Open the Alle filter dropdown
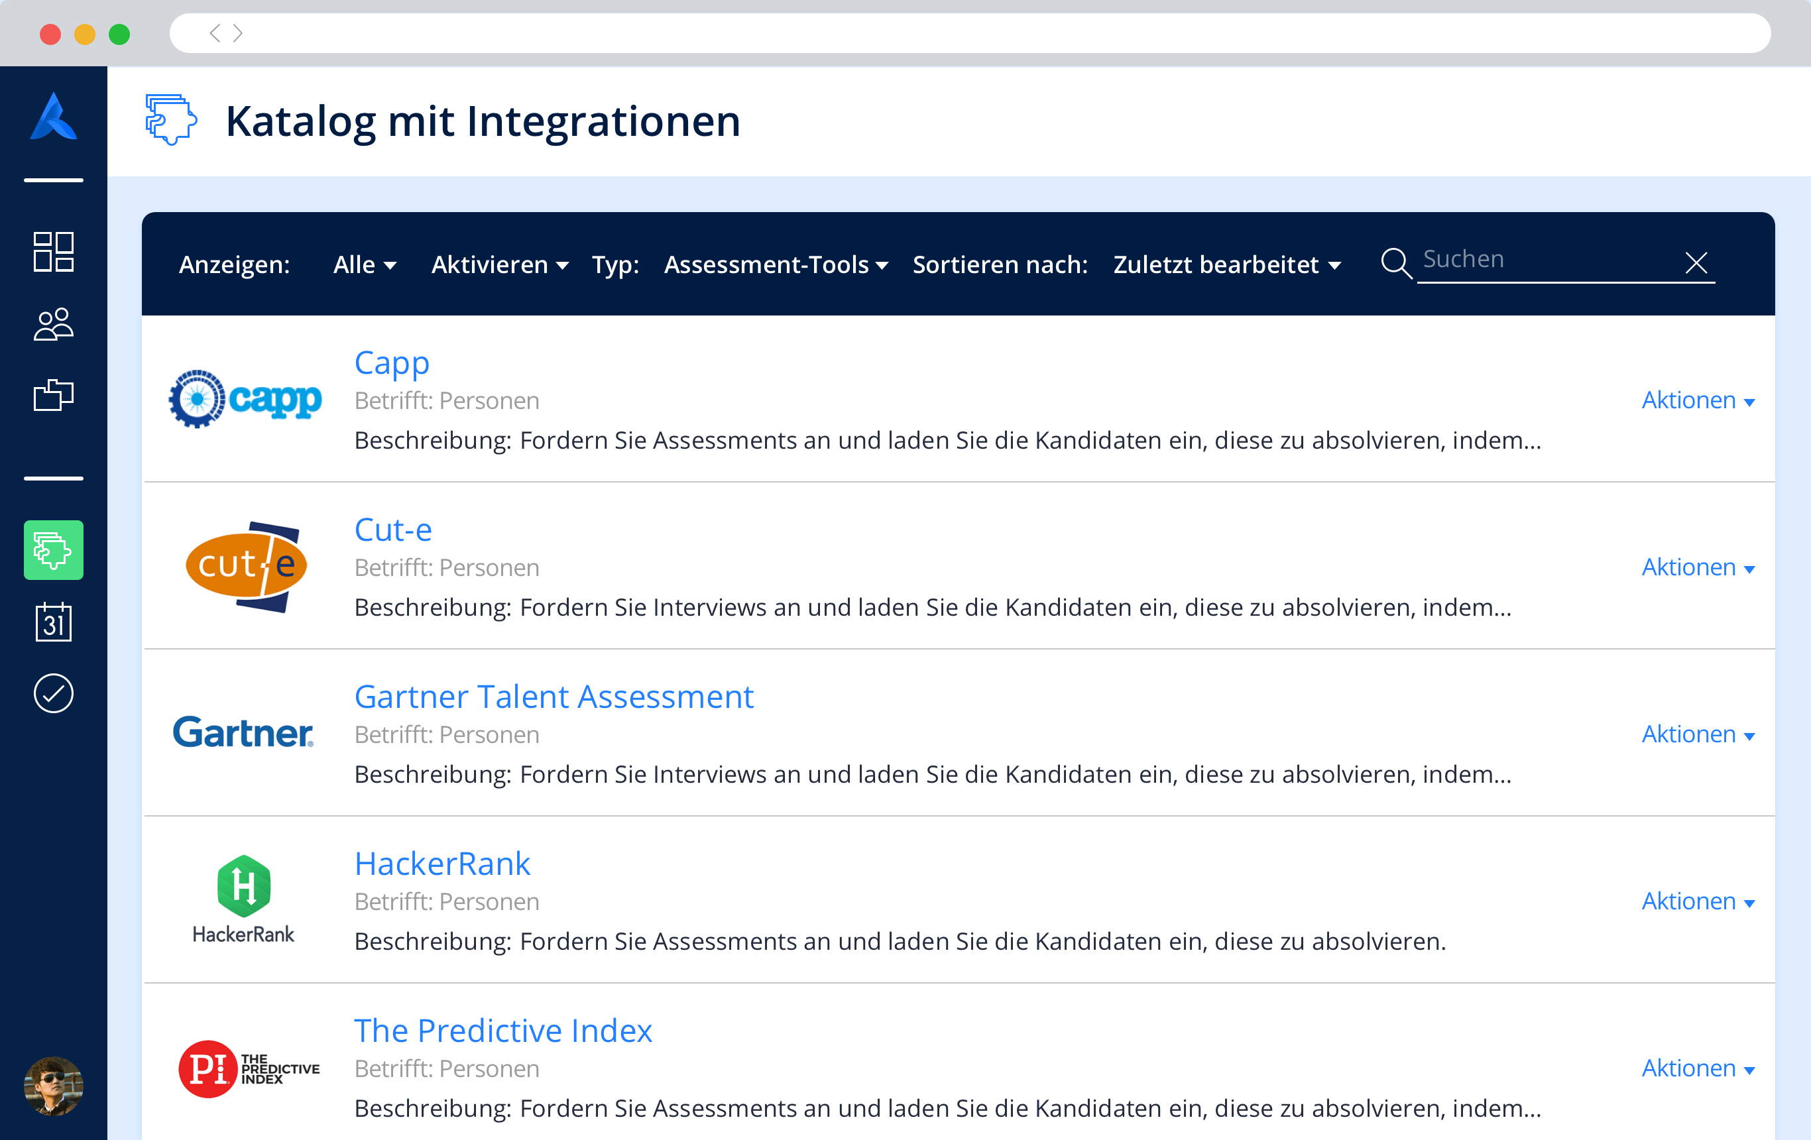This screenshot has height=1140, width=1811. [365, 264]
